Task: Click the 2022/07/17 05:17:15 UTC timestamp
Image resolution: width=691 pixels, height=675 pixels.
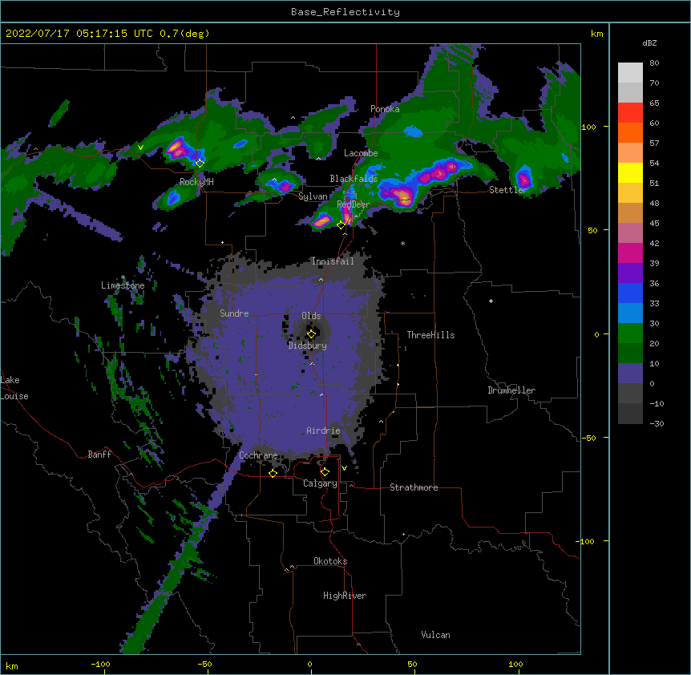Action: (79, 34)
